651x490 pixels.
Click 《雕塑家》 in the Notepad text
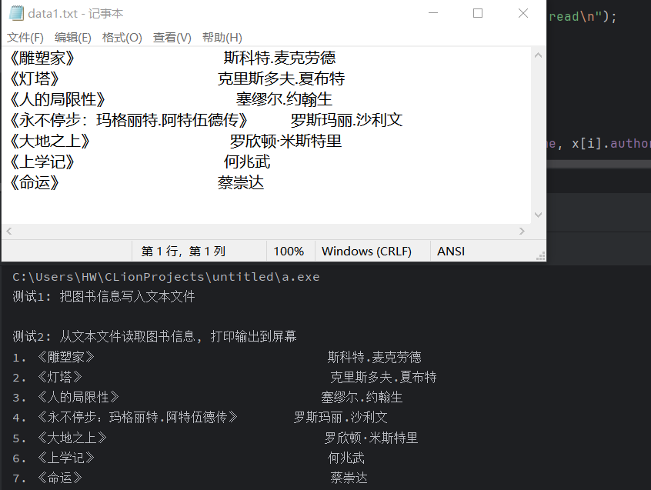42,58
